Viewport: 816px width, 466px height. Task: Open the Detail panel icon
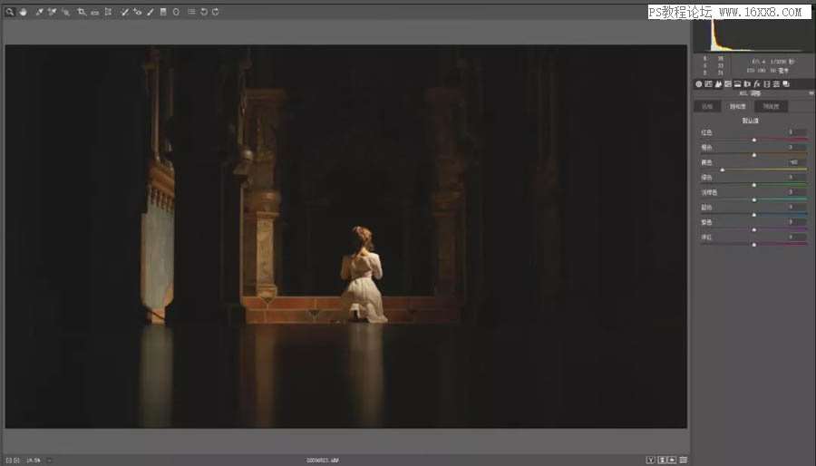coord(718,83)
